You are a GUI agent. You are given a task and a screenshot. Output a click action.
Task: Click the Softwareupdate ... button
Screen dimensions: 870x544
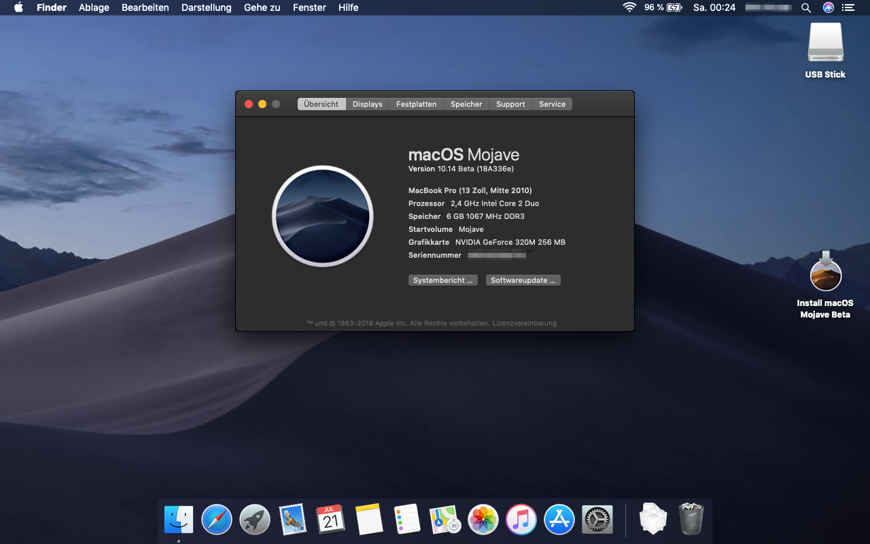click(x=523, y=280)
